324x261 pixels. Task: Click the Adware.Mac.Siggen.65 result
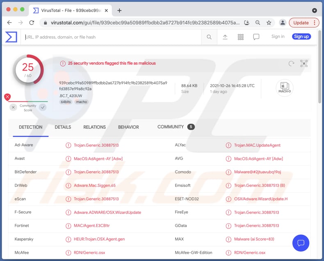click(95, 185)
